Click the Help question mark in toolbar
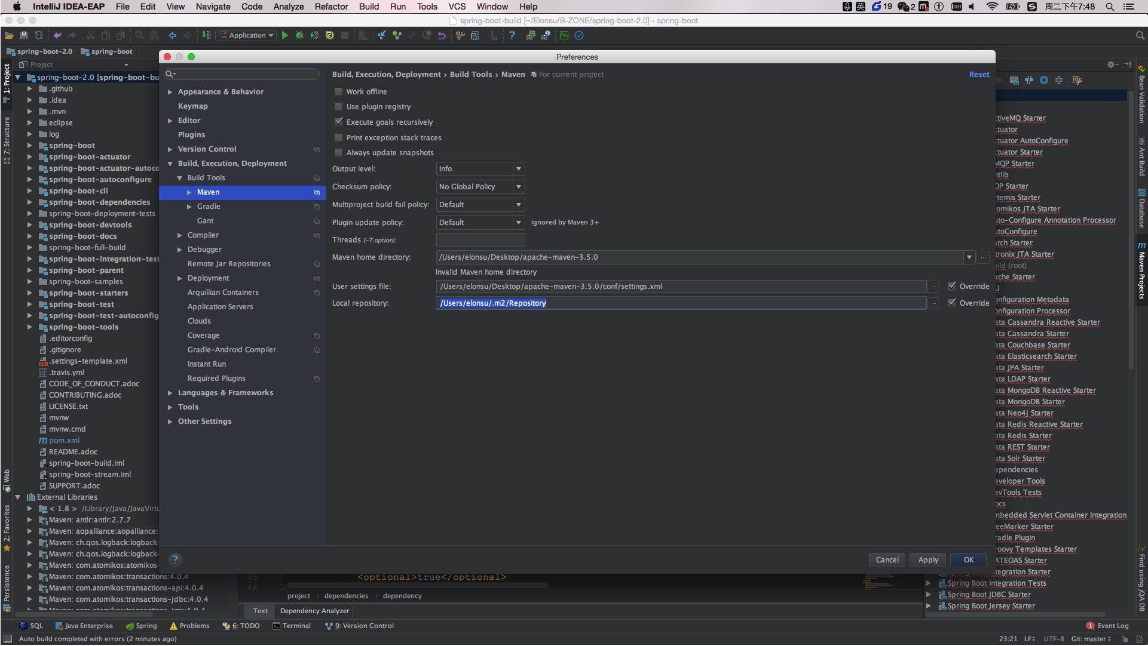The image size is (1148, 646). coord(512,36)
